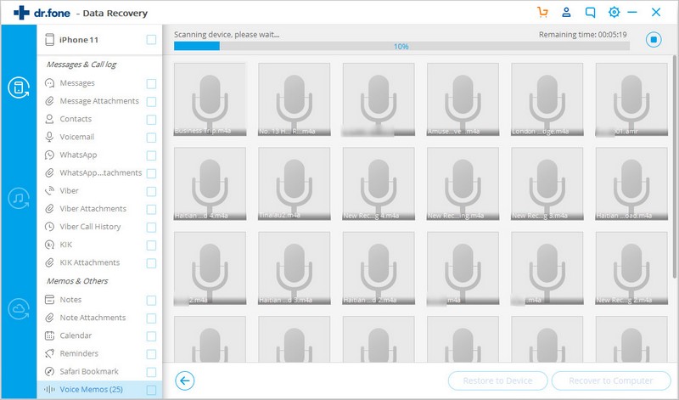
Task: Select the recover from iCloud sidebar icon
Action: 19,309
